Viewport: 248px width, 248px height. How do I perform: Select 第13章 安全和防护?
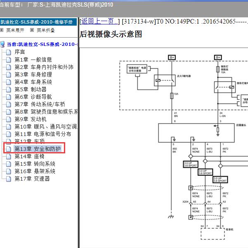(x=38, y=149)
